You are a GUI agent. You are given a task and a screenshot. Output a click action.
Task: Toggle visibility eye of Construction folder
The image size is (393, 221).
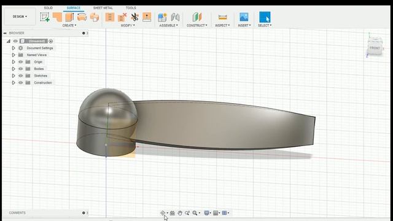20,82
